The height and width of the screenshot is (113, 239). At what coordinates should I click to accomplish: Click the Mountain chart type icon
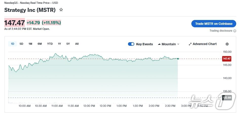(x=159, y=44)
